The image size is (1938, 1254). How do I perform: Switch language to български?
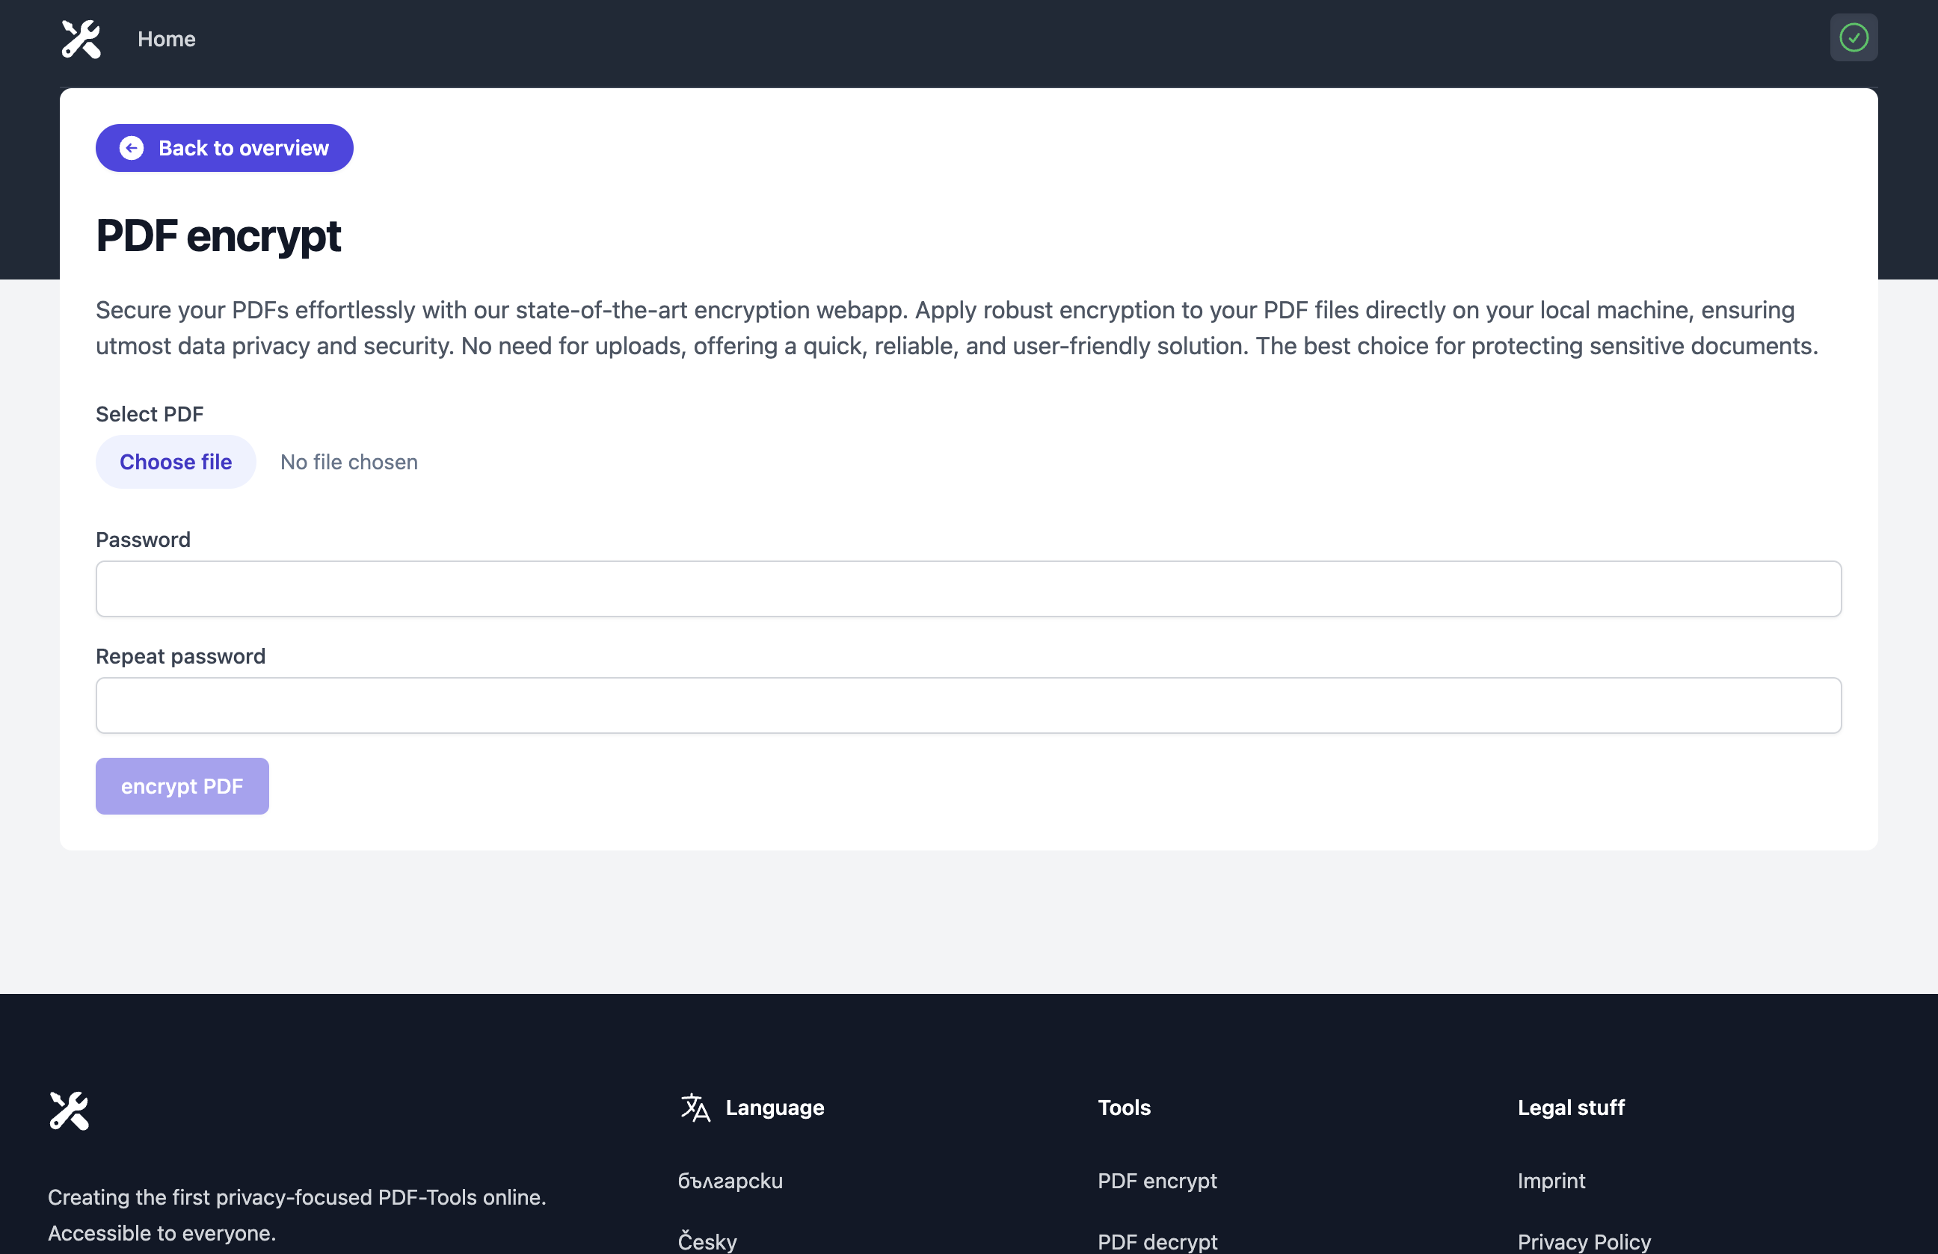click(730, 1181)
